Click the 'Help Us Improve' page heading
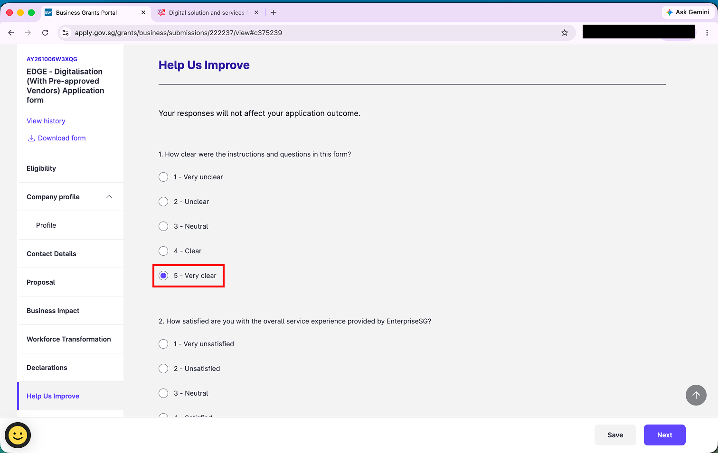 click(204, 65)
